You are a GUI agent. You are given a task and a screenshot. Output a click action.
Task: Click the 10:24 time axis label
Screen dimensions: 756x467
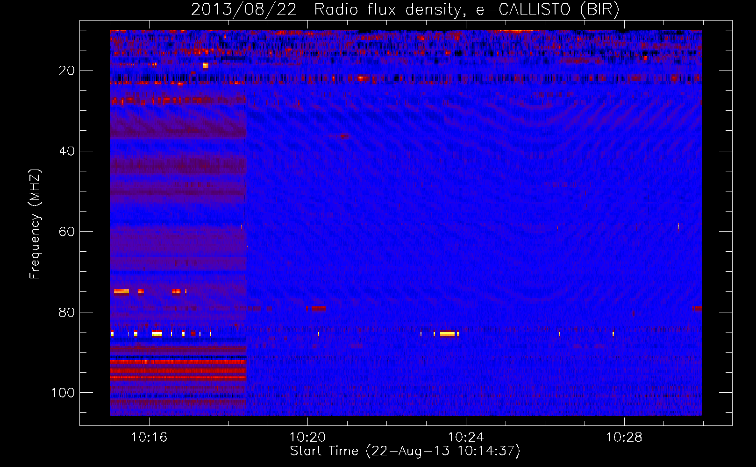pos(466,438)
